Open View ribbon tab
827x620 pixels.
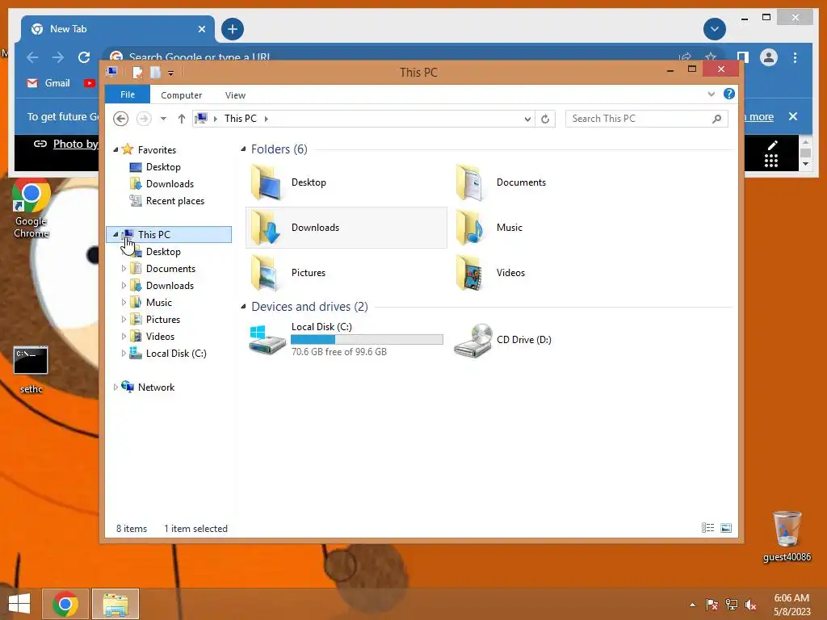(235, 95)
